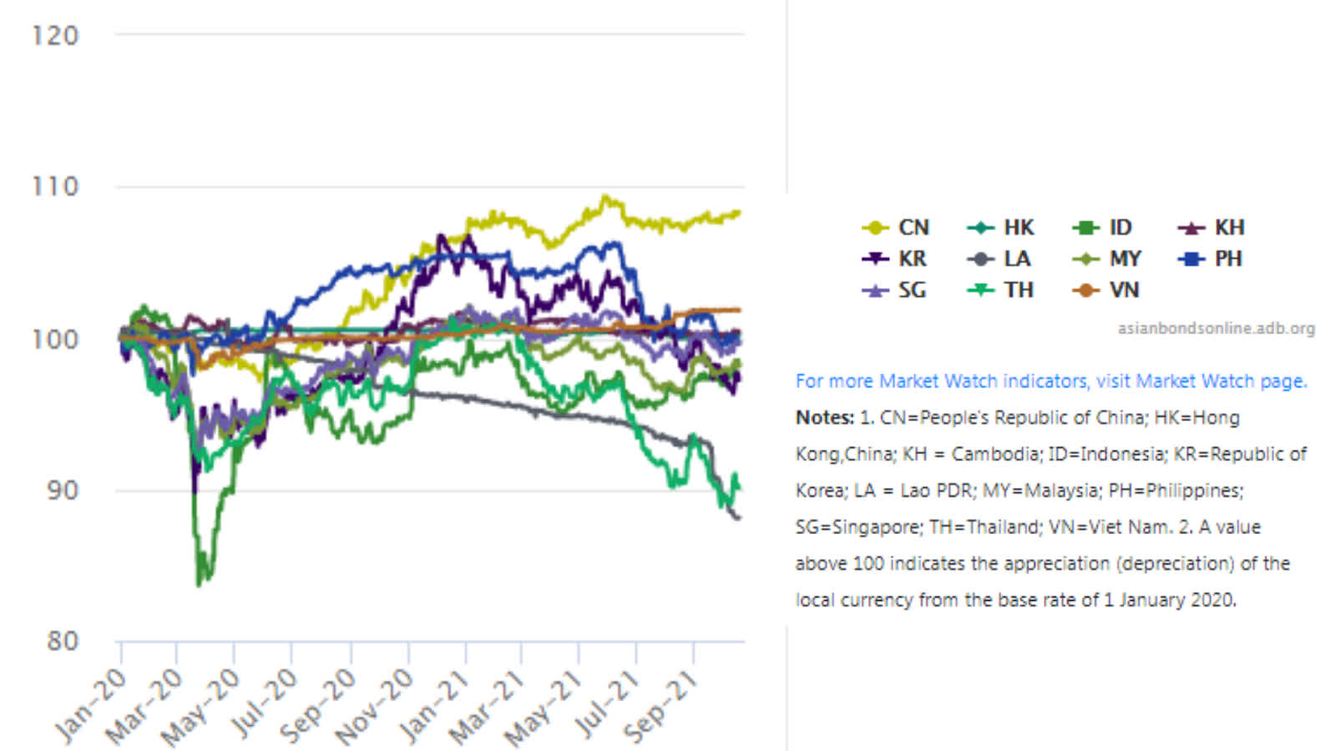Viewport: 1336px width, 751px height.
Task: Click the Sep-21 x-axis label
Action: point(661,707)
